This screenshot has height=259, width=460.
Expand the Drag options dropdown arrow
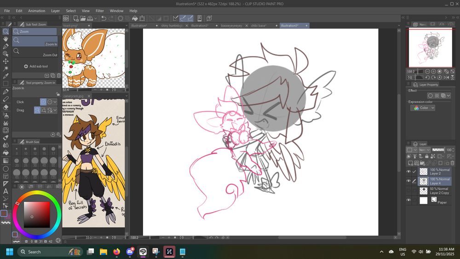(x=55, y=110)
